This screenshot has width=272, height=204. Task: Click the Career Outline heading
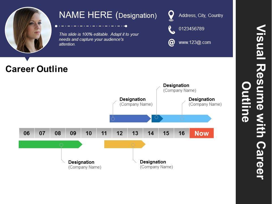pos(37,69)
